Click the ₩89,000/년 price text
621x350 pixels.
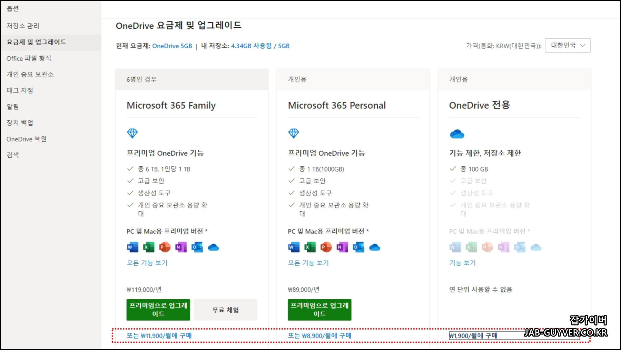[x=304, y=290]
